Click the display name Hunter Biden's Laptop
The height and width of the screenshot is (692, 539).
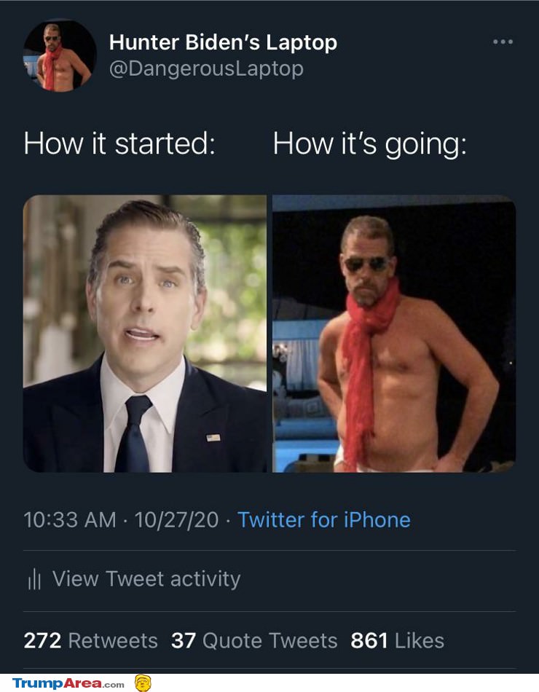[223, 42]
